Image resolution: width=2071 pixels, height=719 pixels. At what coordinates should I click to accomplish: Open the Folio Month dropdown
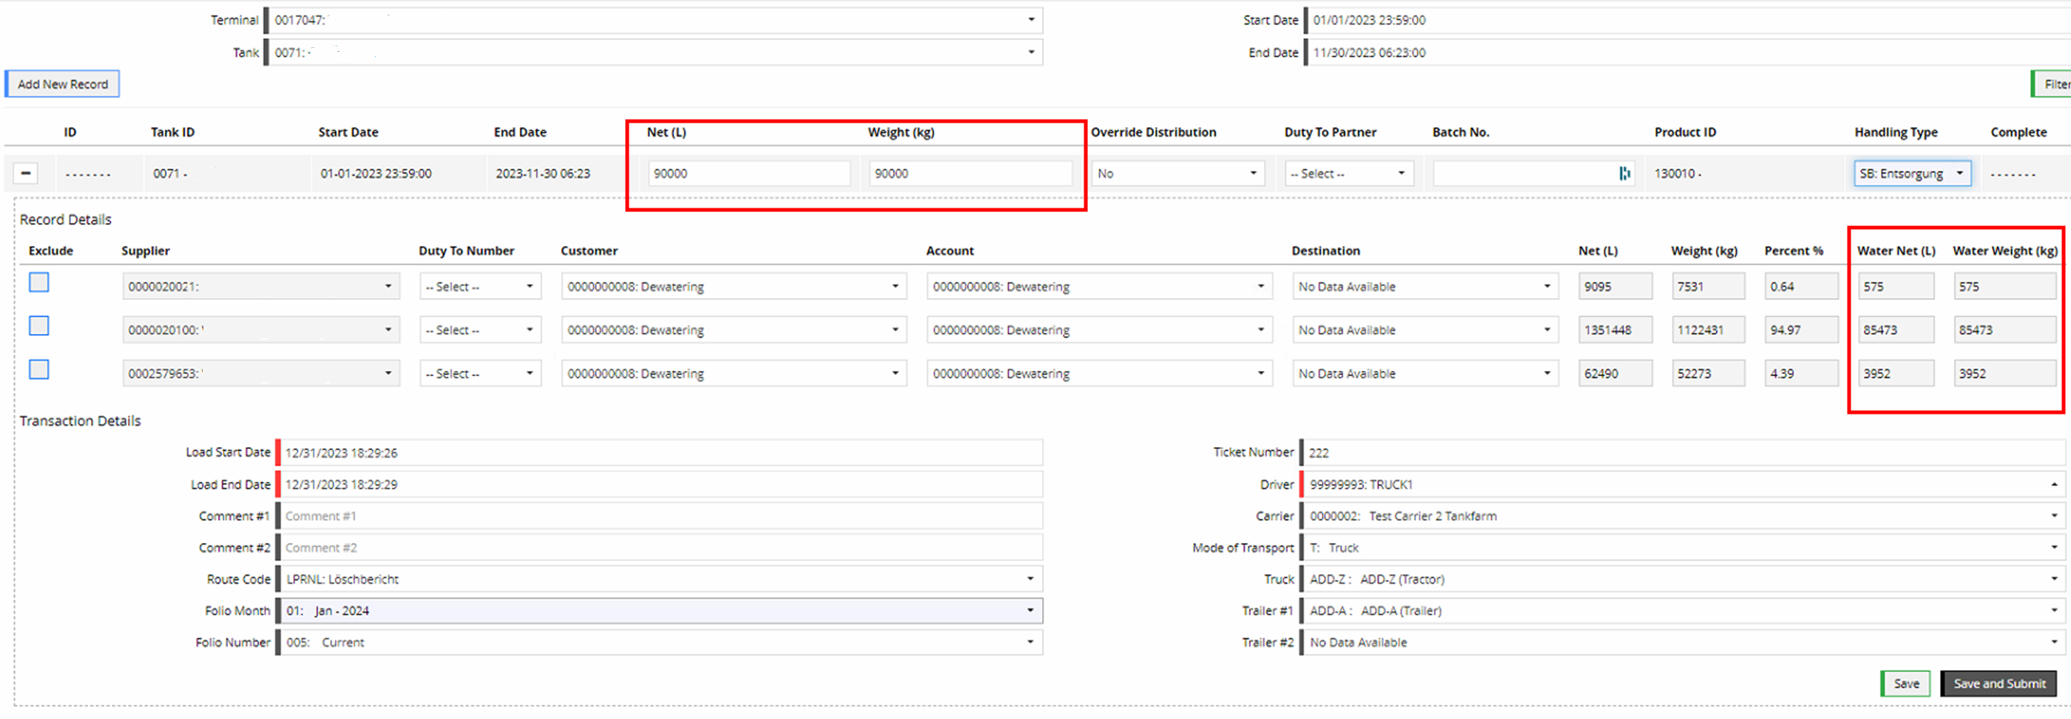point(659,611)
